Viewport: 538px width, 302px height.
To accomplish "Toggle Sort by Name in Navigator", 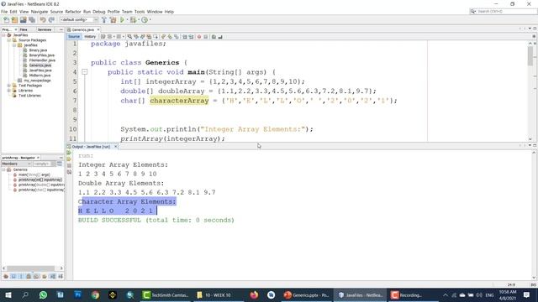I will [x=52, y=276].
